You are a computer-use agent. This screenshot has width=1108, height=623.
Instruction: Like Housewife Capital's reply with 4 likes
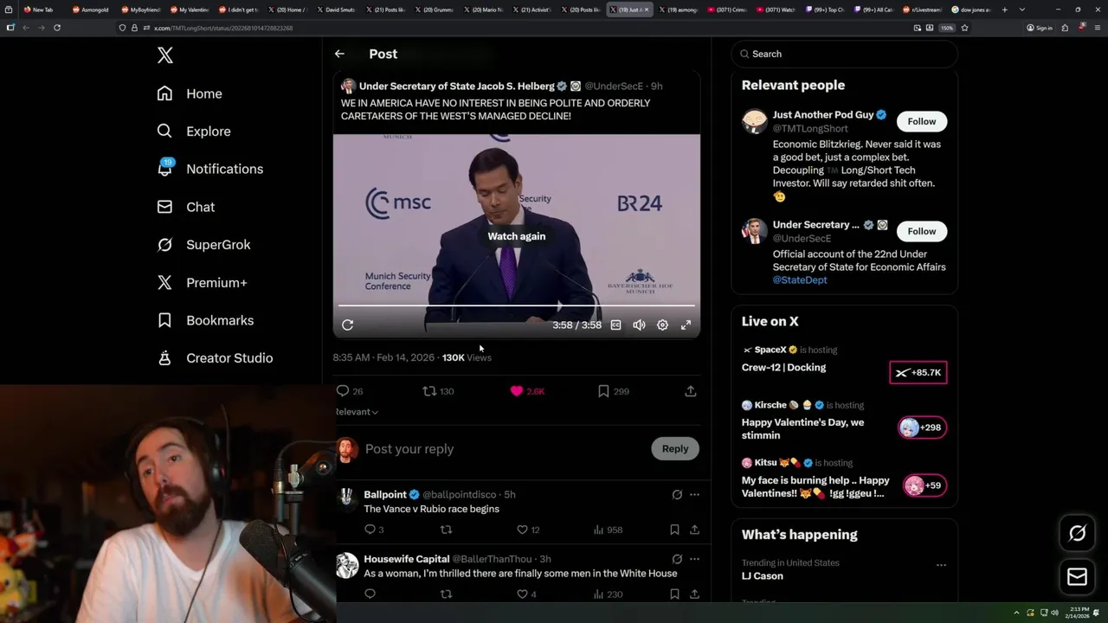pyautogui.click(x=526, y=594)
